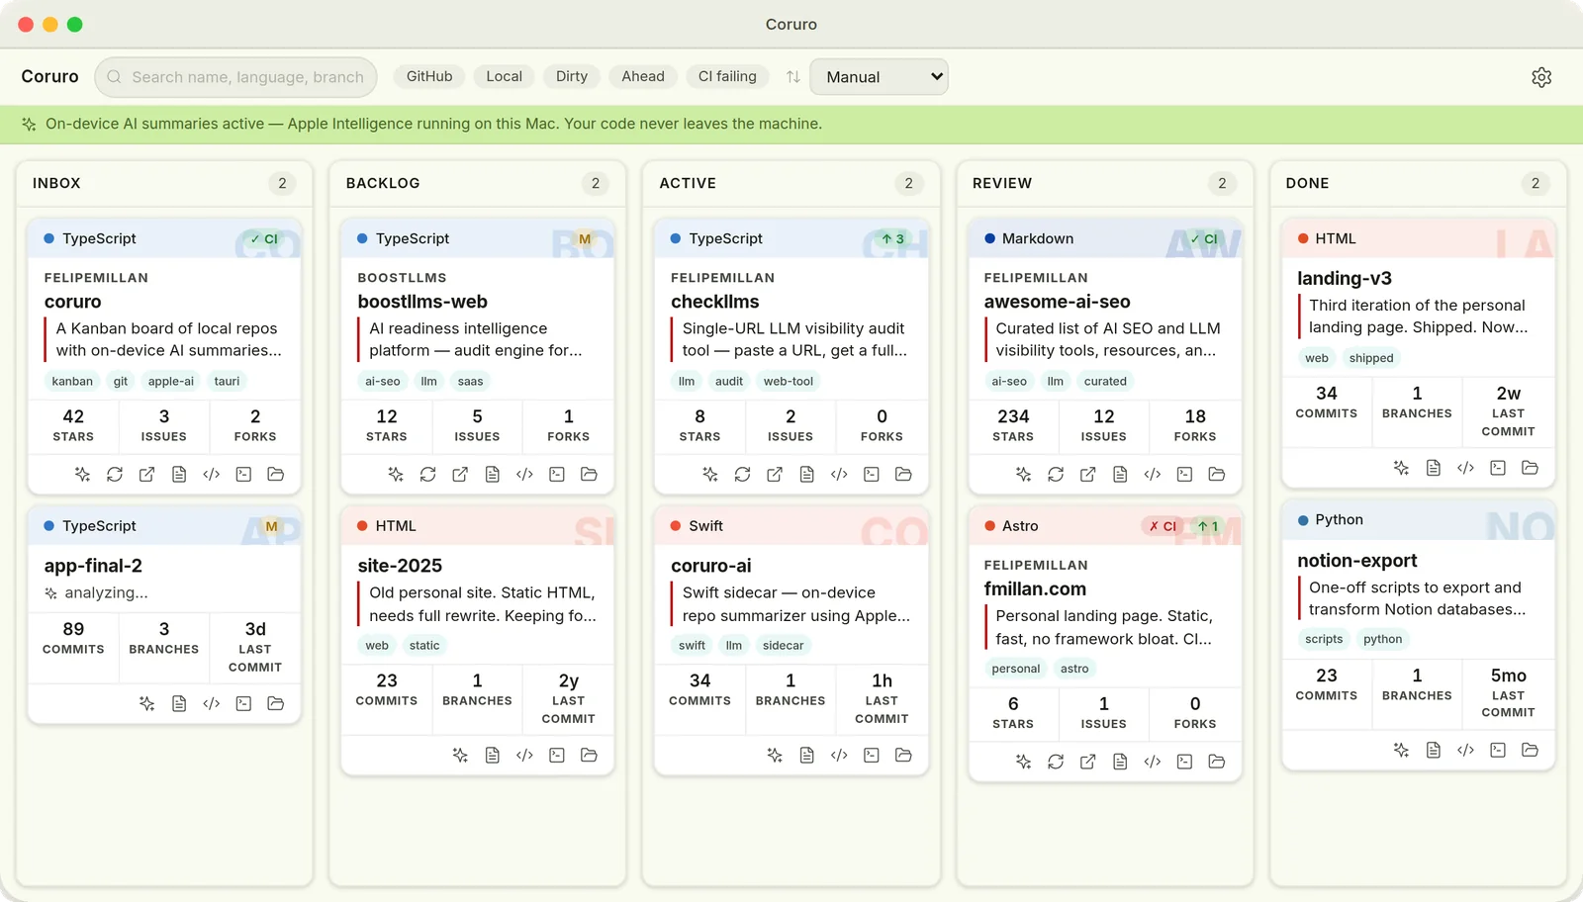This screenshot has height=902, width=1583.
Task: Open terminal for landing-v3
Action: (x=1498, y=468)
